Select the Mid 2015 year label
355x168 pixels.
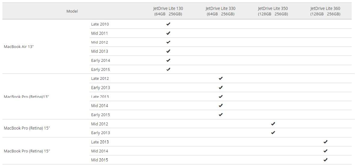pos(99,160)
